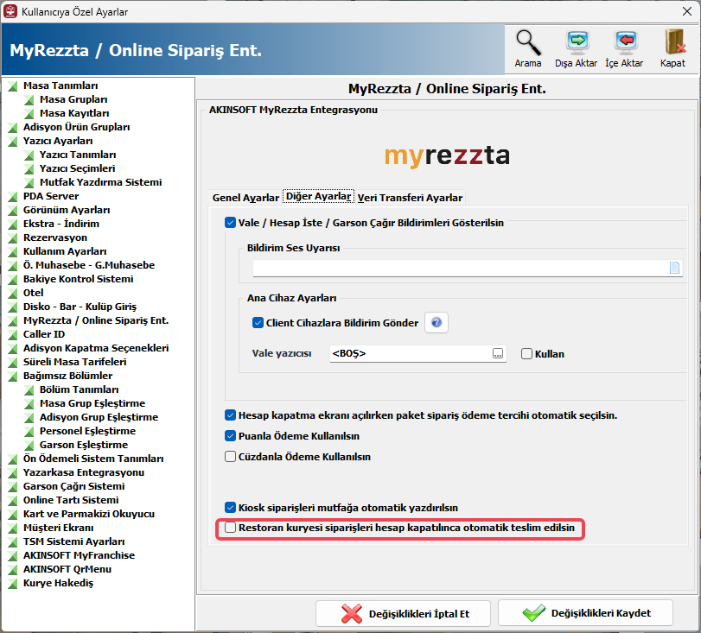Click the green icon beside Bölüm Tanımları
The width and height of the screenshot is (701, 633).
coord(29,390)
